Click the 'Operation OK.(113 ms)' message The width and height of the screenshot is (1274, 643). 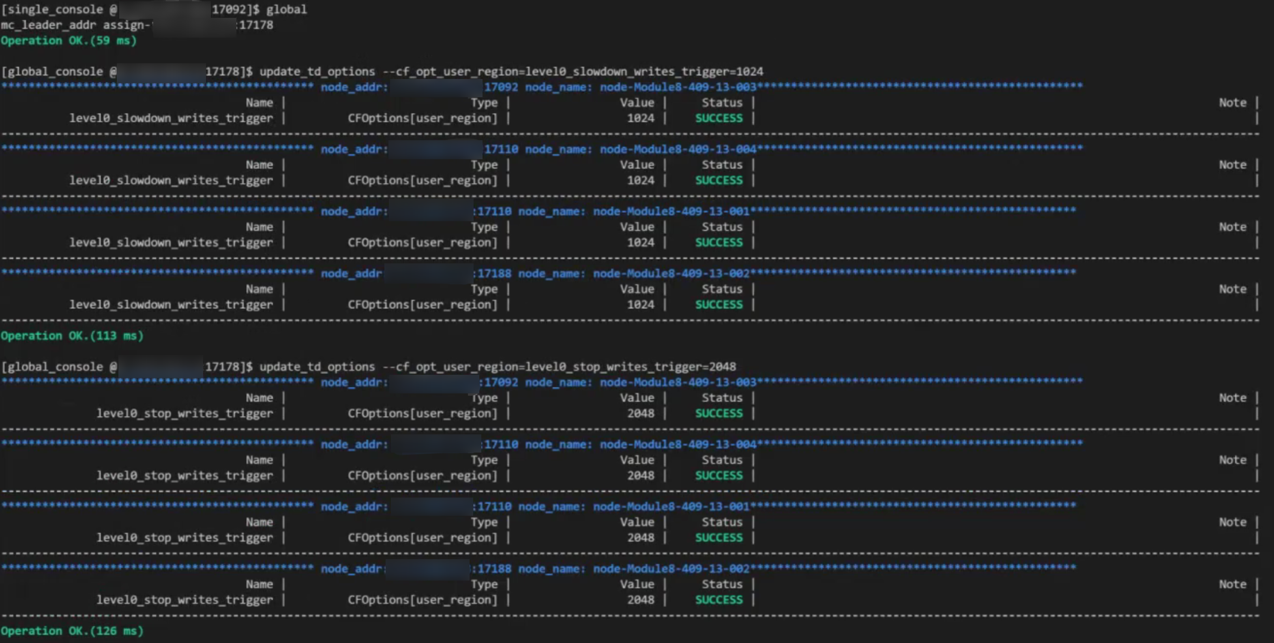tap(72, 335)
